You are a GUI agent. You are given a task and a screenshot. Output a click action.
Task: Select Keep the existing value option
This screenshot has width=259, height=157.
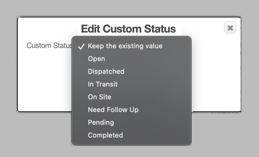pos(125,46)
